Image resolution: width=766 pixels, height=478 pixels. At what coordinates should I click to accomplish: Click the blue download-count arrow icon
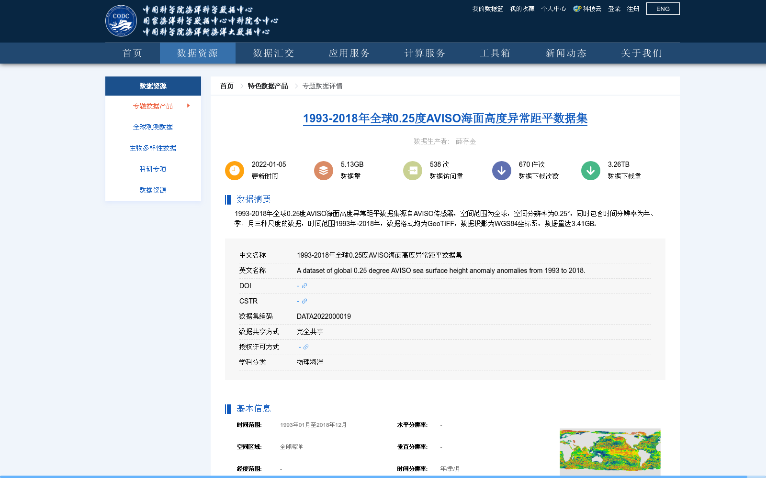coord(502,171)
